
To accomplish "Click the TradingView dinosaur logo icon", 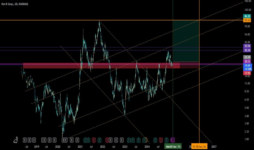I will click(16, 140).
